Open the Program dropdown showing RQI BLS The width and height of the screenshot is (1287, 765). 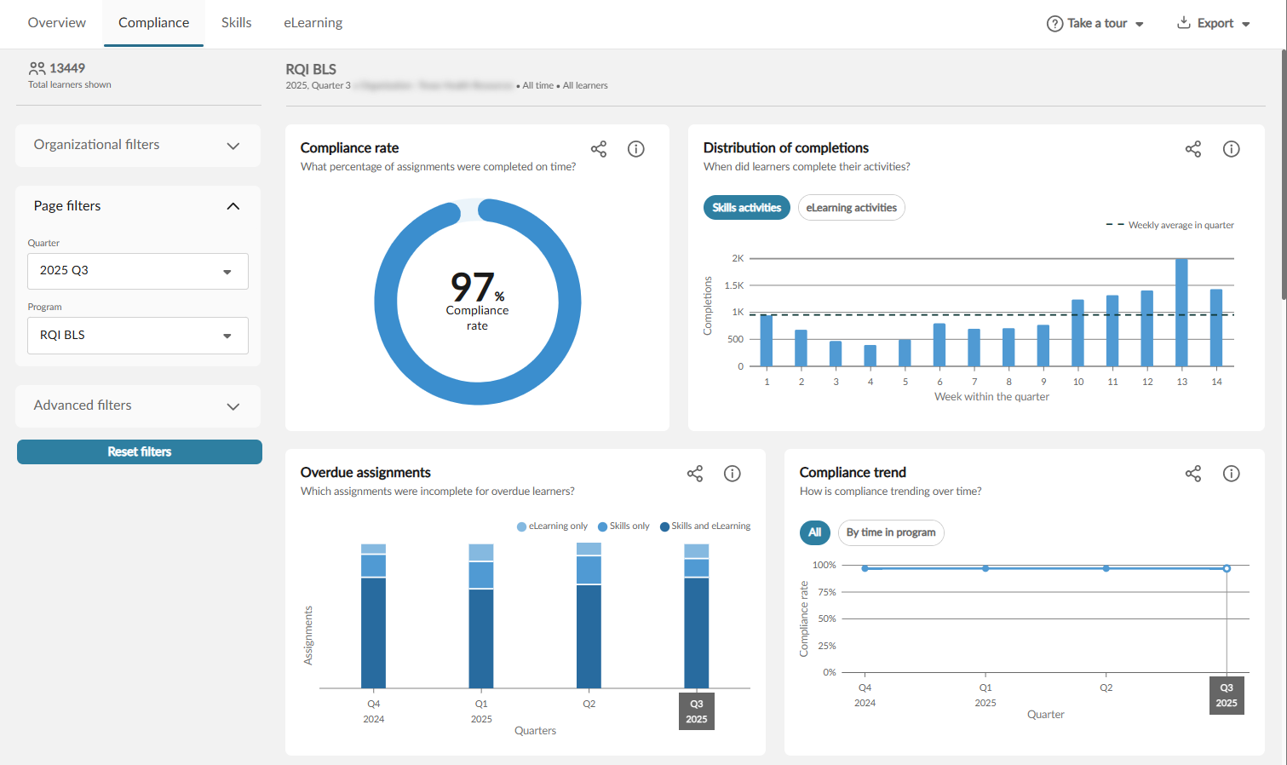(137, 336)
